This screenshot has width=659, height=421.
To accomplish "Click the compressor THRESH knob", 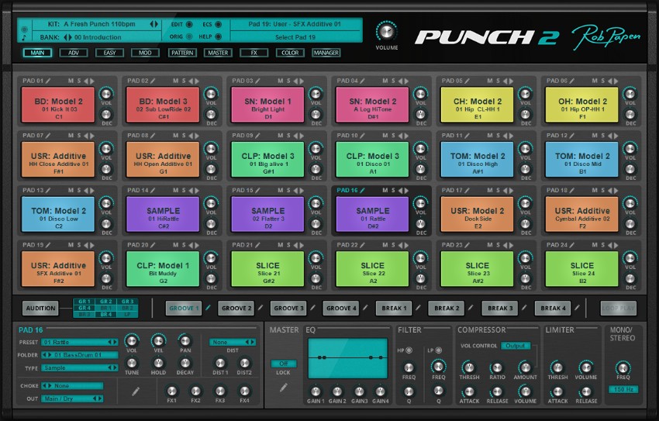I will pyautogui.click(x=468, y=367).
